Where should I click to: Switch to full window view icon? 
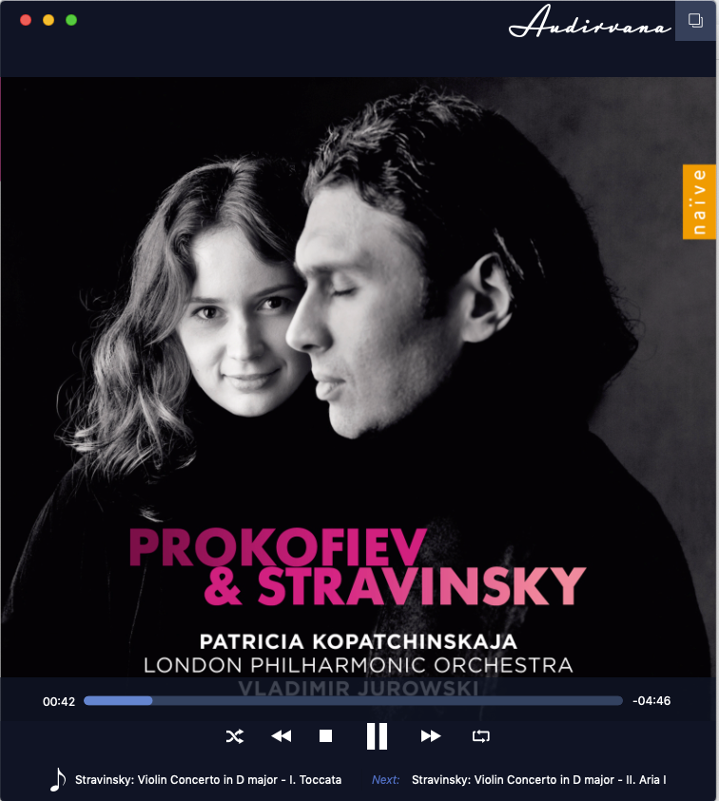(695, 20)
